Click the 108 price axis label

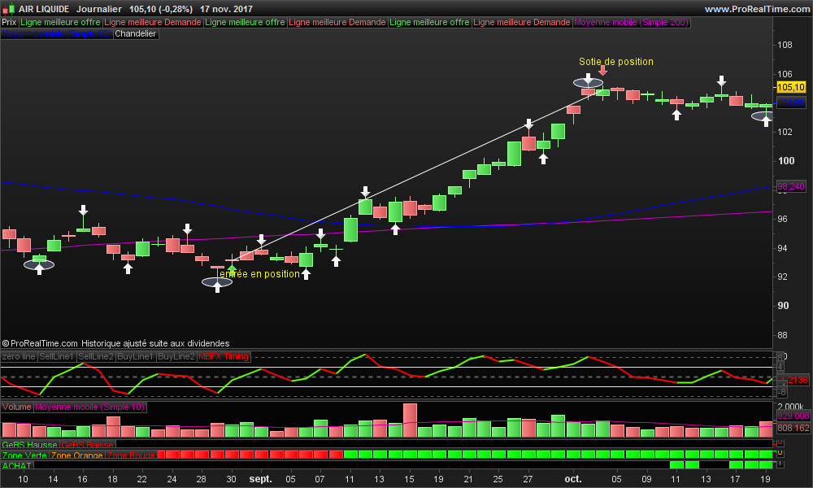(x=785, y=45)
